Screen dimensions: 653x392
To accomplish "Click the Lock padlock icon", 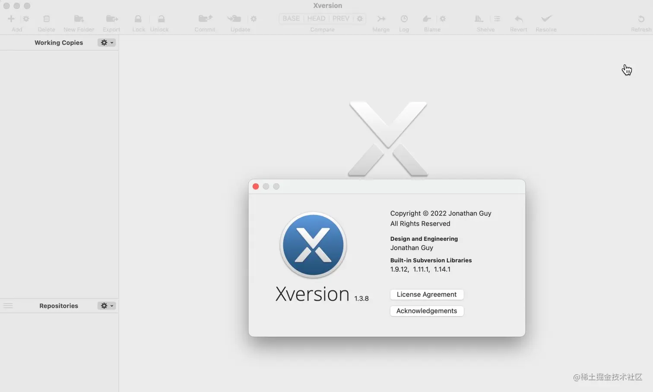I will 138,19.
